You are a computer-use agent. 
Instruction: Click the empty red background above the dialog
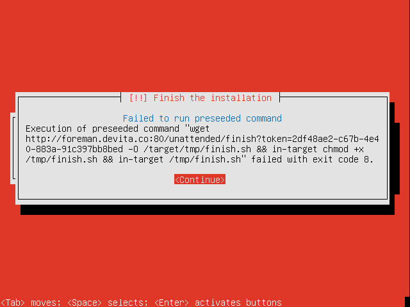pyautogui.click(x=205, y=45)
